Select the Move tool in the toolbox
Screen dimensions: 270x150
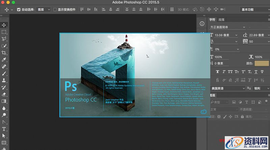(x=4, y=25)
